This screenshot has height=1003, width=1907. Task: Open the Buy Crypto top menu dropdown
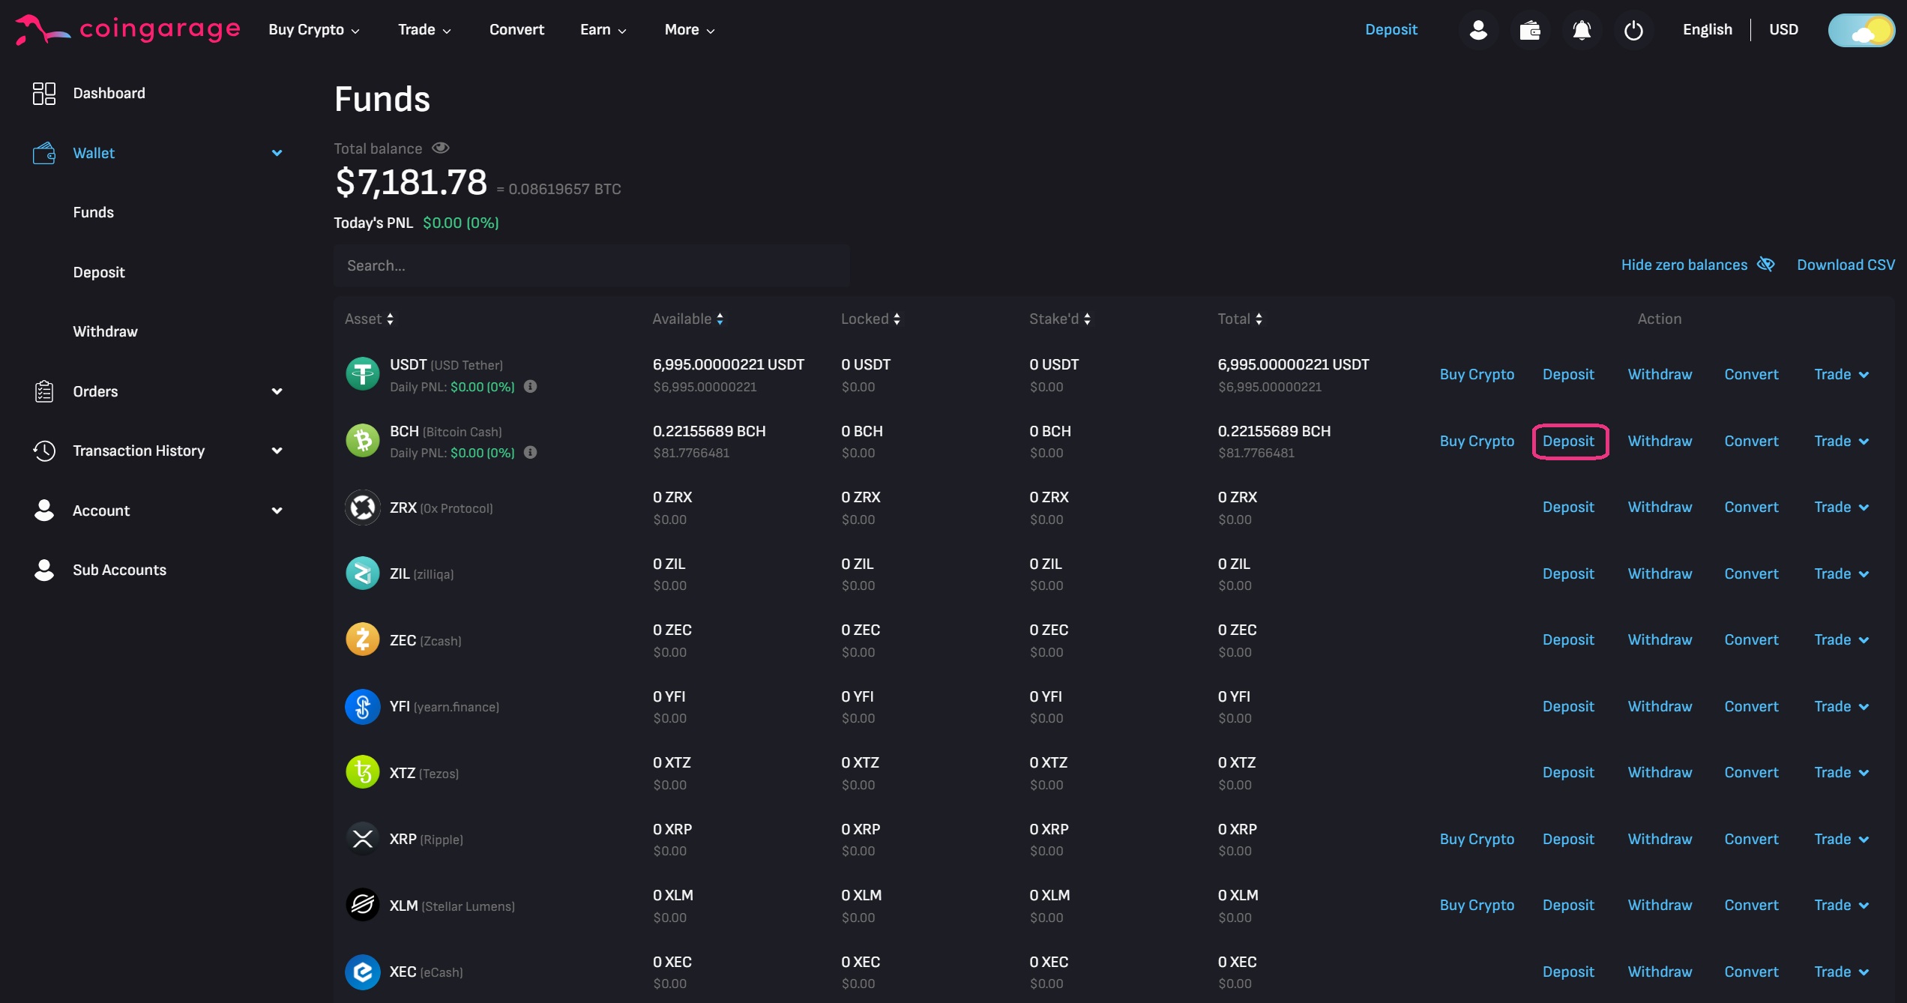click(314, 30)
